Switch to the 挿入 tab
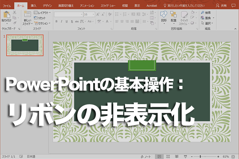The width and height of the screenshot is (239, 159). [x=33, y=6]
